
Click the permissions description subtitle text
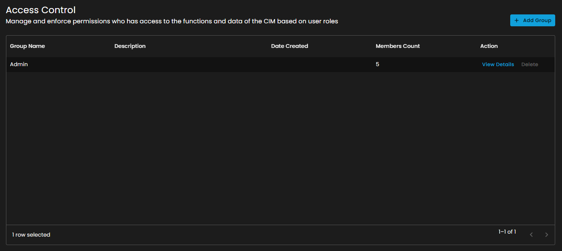click(171, 21)
